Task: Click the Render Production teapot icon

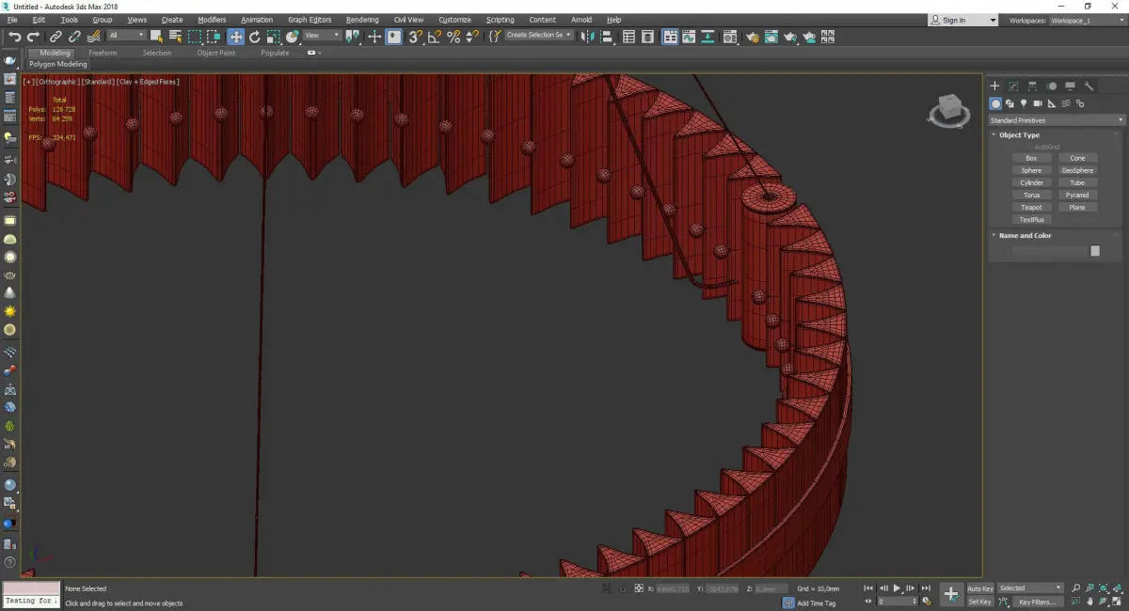Action: click(790, 37)
